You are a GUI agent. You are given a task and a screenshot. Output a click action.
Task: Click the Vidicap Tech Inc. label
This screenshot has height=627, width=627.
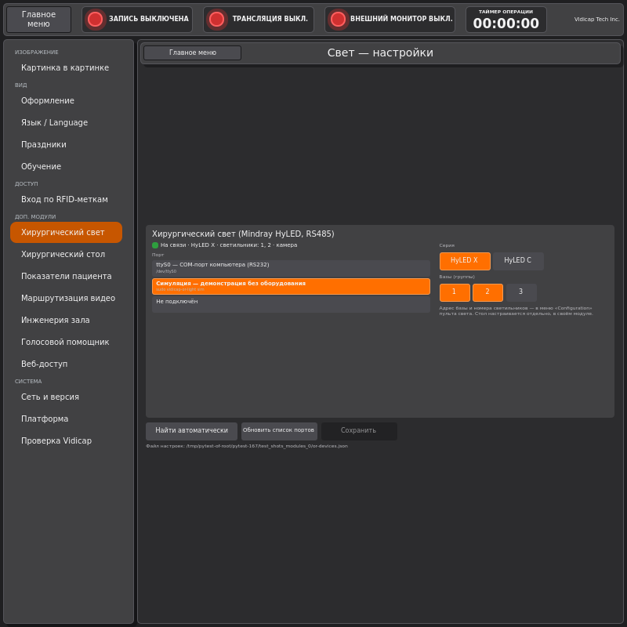(x=596, y=19)
